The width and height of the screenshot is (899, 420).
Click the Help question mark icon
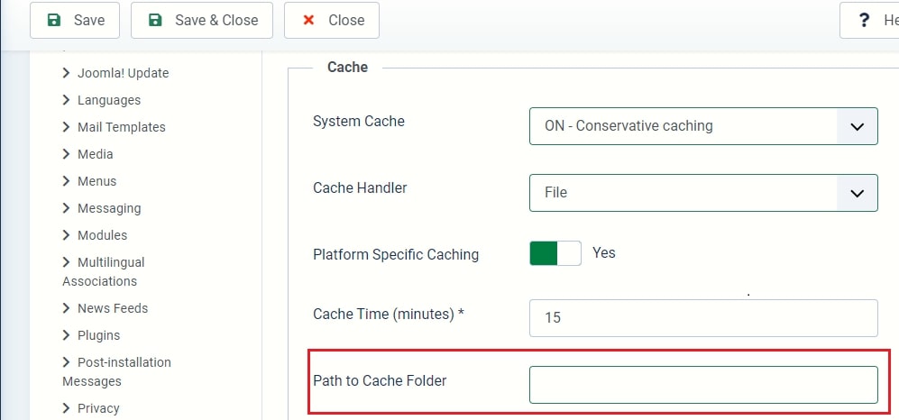click(x=864, y=21)
